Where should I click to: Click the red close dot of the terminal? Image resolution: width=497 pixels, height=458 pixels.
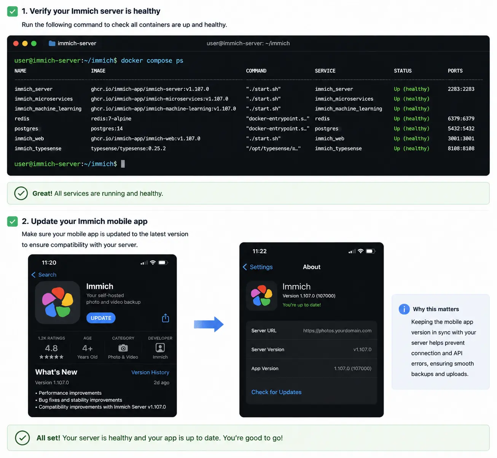pyautogui.click(x=16, y=43)
